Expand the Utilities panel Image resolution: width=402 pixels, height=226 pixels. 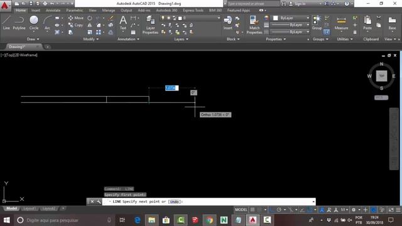(x=345, y=39)
